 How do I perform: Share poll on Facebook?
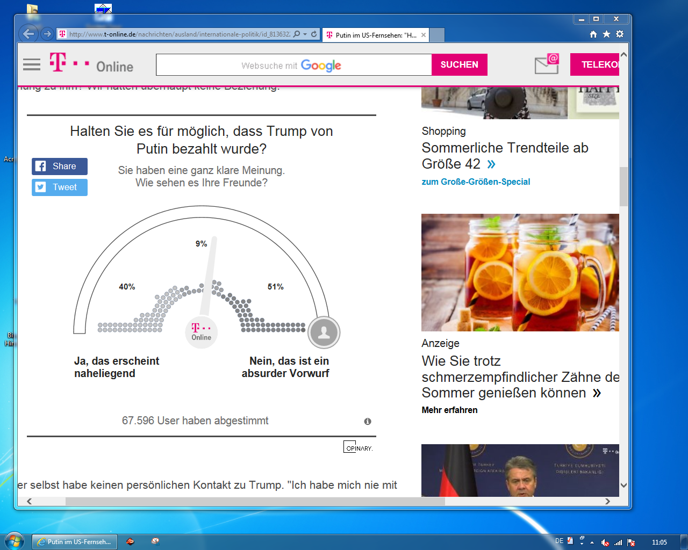(59, 167)
